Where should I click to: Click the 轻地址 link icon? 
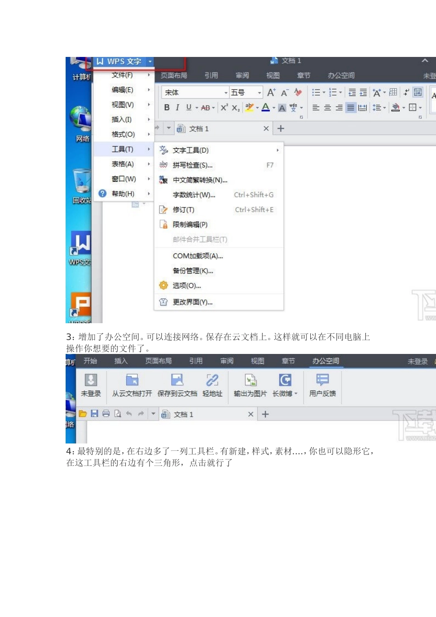(212, 380)
